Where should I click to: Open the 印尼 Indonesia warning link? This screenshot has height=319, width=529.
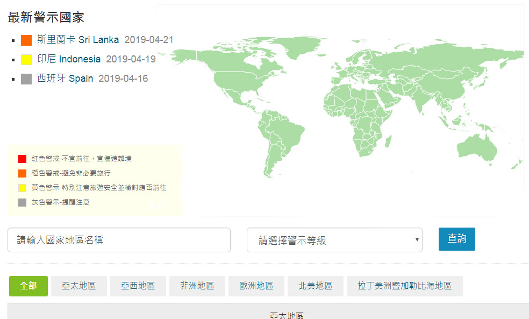tap(69, 59)
